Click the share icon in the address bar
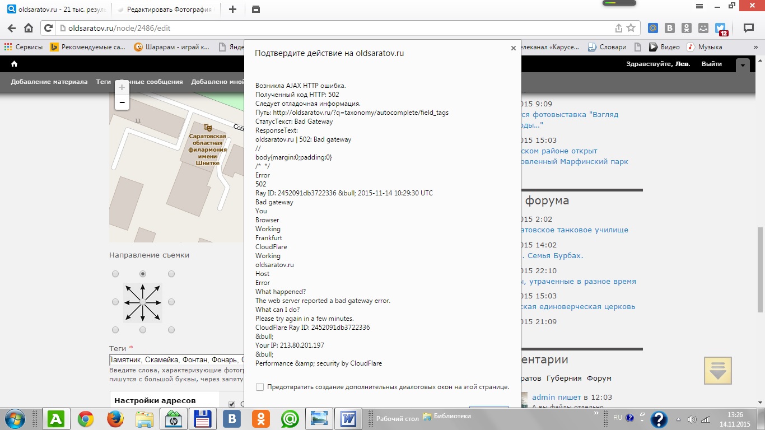Viewport: 765px width, 430px height. click(618, 28)
